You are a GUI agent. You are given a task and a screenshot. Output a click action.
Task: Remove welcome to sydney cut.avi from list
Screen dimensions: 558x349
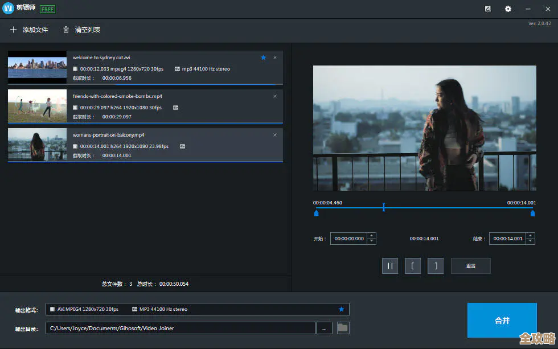pyautogui.click(x=275, y=58)
